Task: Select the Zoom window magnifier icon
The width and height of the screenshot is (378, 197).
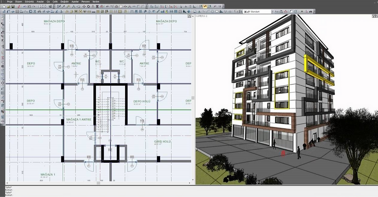Action: (39, 7)
